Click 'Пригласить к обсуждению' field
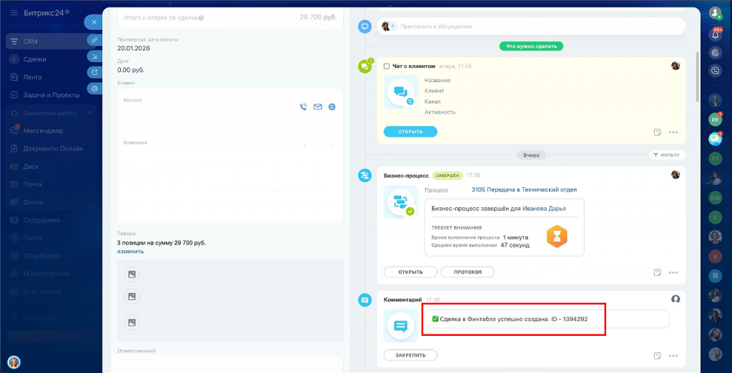This screenshot has width=732, height=373. tap(531, 26)
